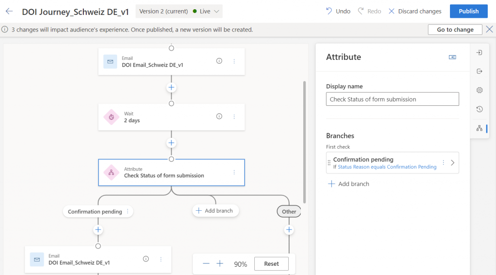Select the branch hierarchy icon in side rail
The image size is (496, 275).
coord(479,128)
